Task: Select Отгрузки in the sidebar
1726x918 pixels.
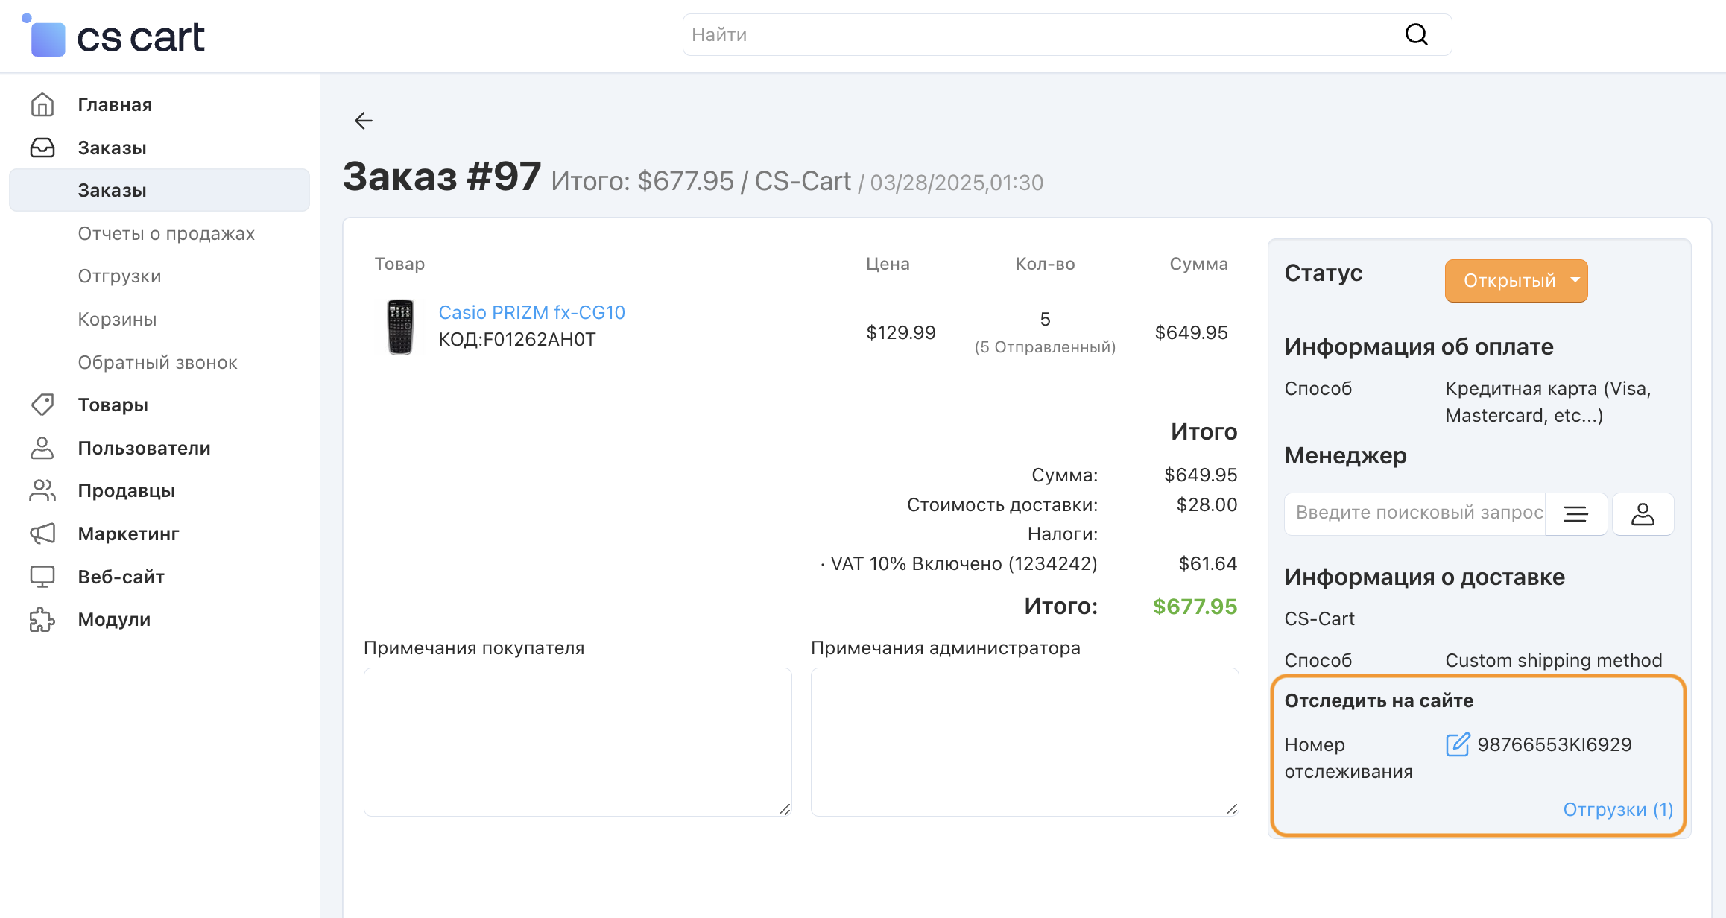Action: [119, 276]
